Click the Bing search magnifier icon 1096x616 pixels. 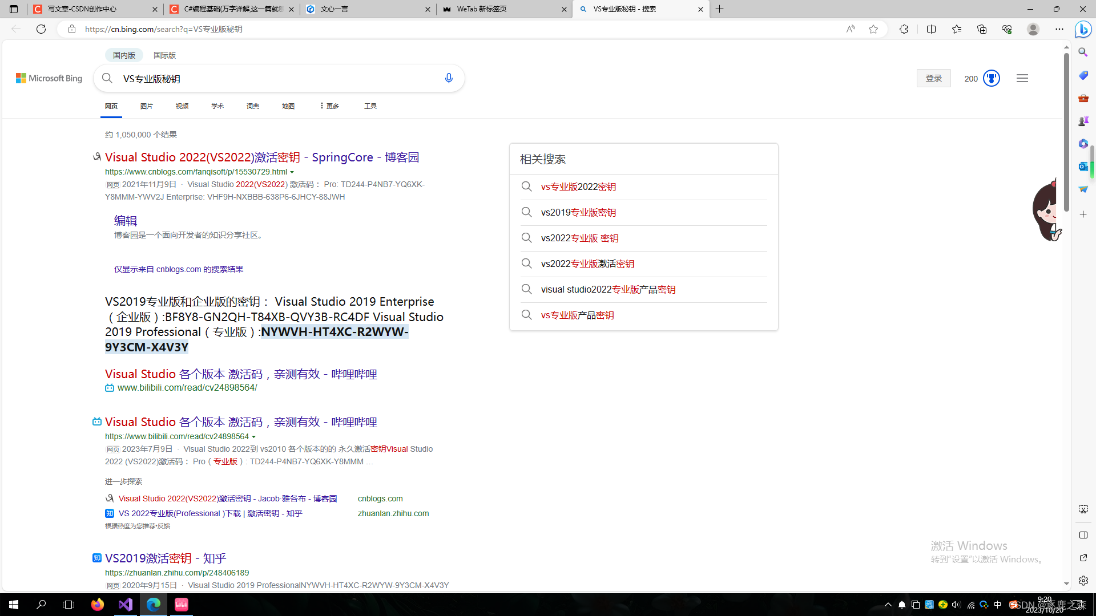[107, 78]
